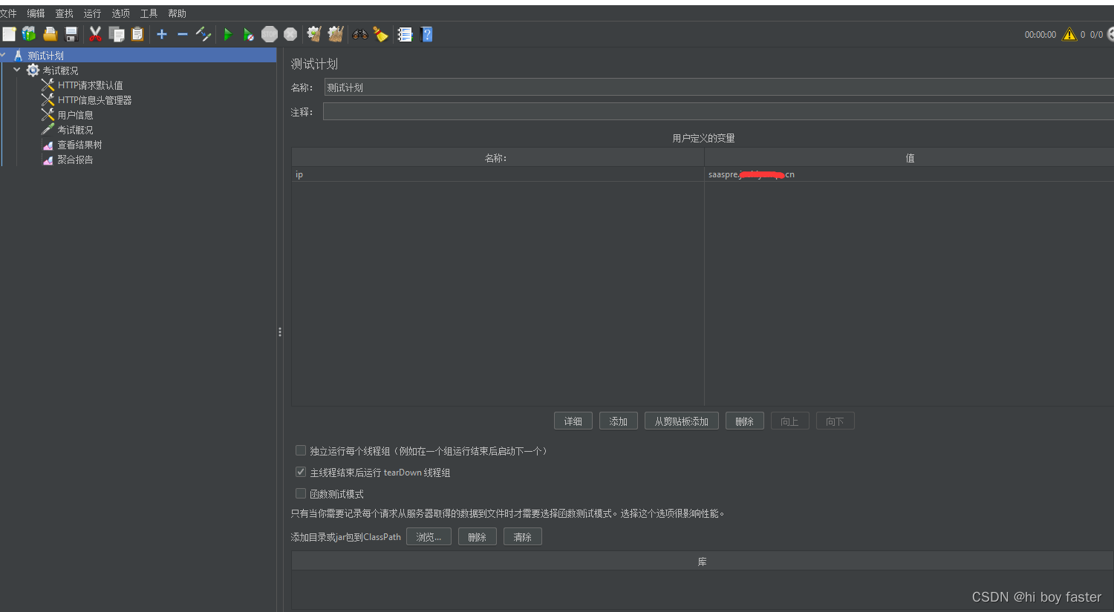Select 查看结果树 listener in tree
The width and height of the screenshot is (1114, 612).
click(79, 145)
